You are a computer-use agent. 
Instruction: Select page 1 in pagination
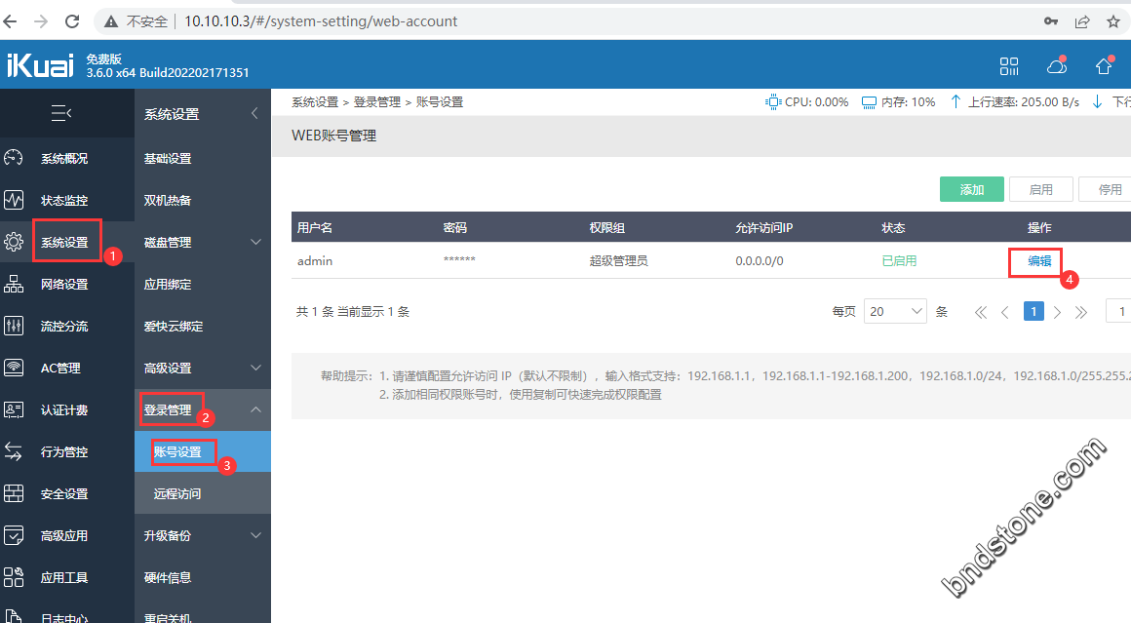(x=1033, y=312)
